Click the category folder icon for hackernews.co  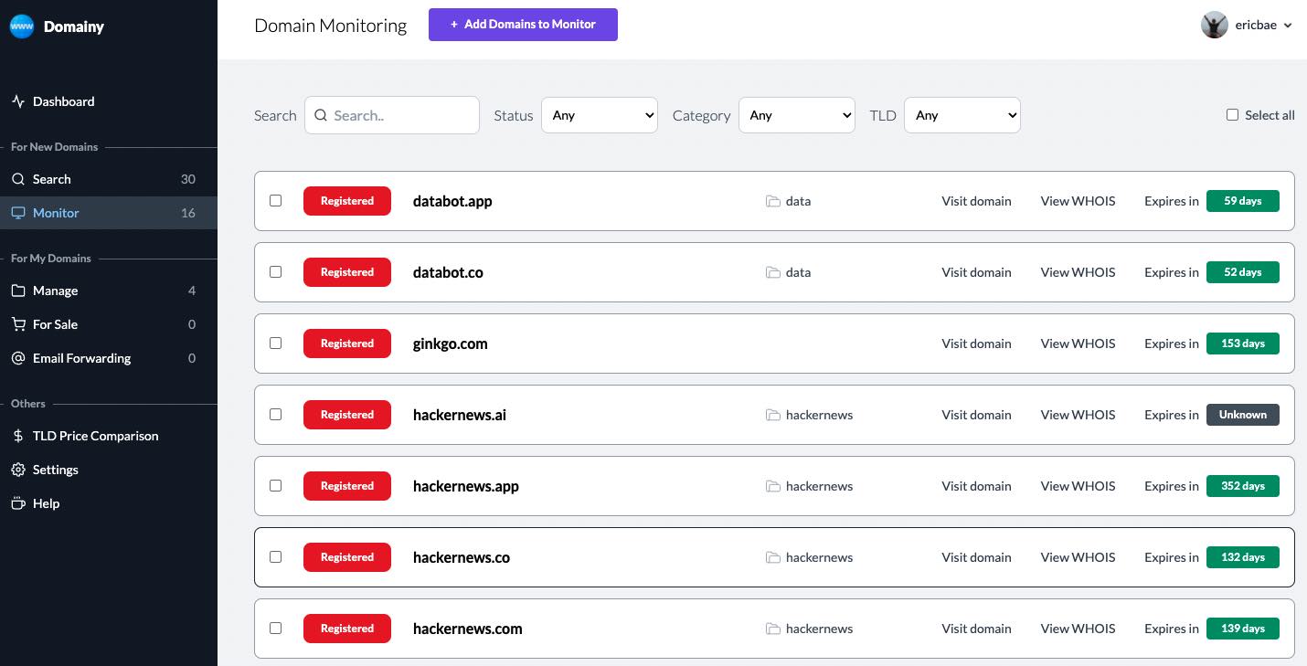point(773,557)
